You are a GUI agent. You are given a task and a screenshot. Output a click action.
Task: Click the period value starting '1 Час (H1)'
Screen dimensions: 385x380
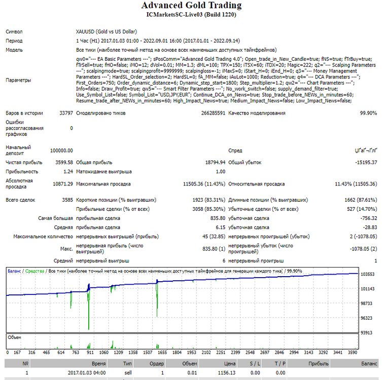[x=158, y=41]
